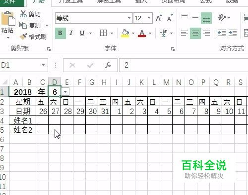248x195 pixels.
Task: Open the 字体 Font dialog launcher
Action: [173, 49]
